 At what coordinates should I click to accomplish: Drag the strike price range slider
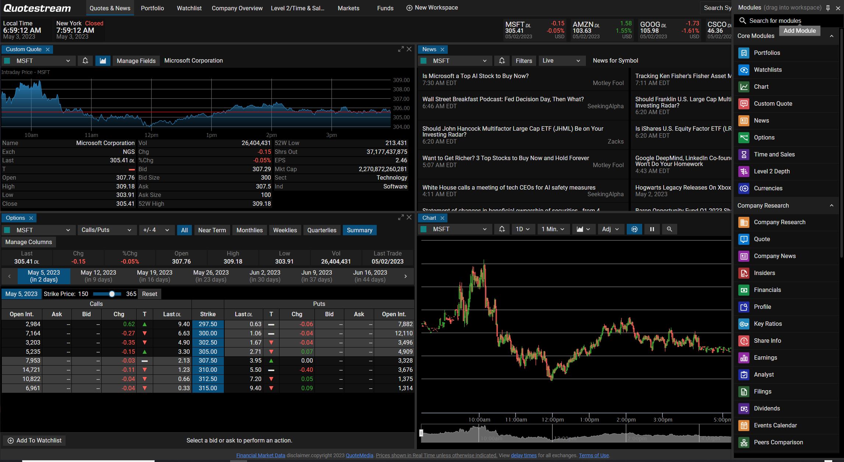tap(112, 294)
